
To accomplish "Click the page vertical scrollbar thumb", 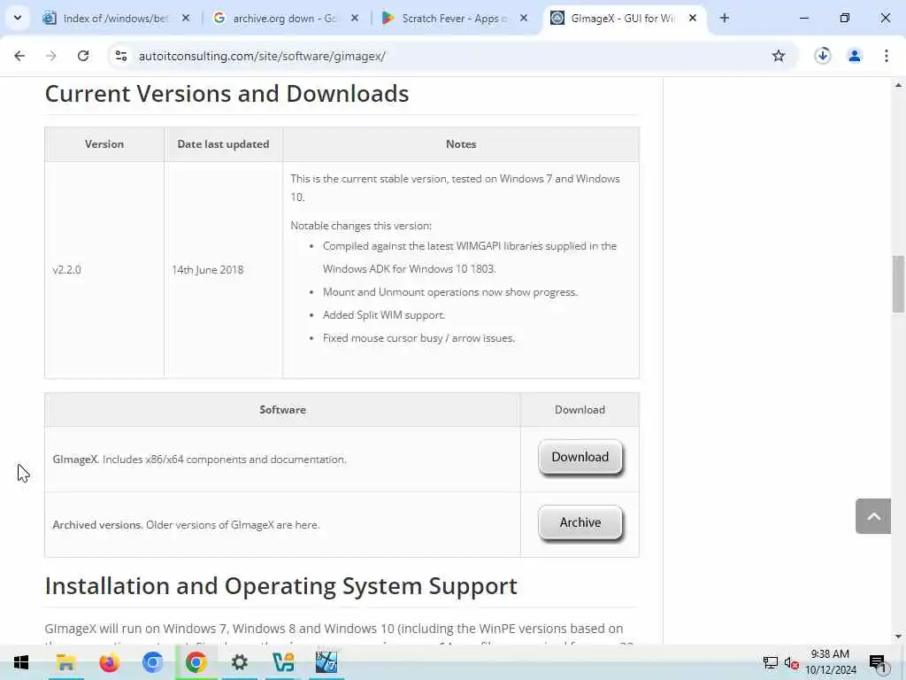I will [x=898, y=284].
